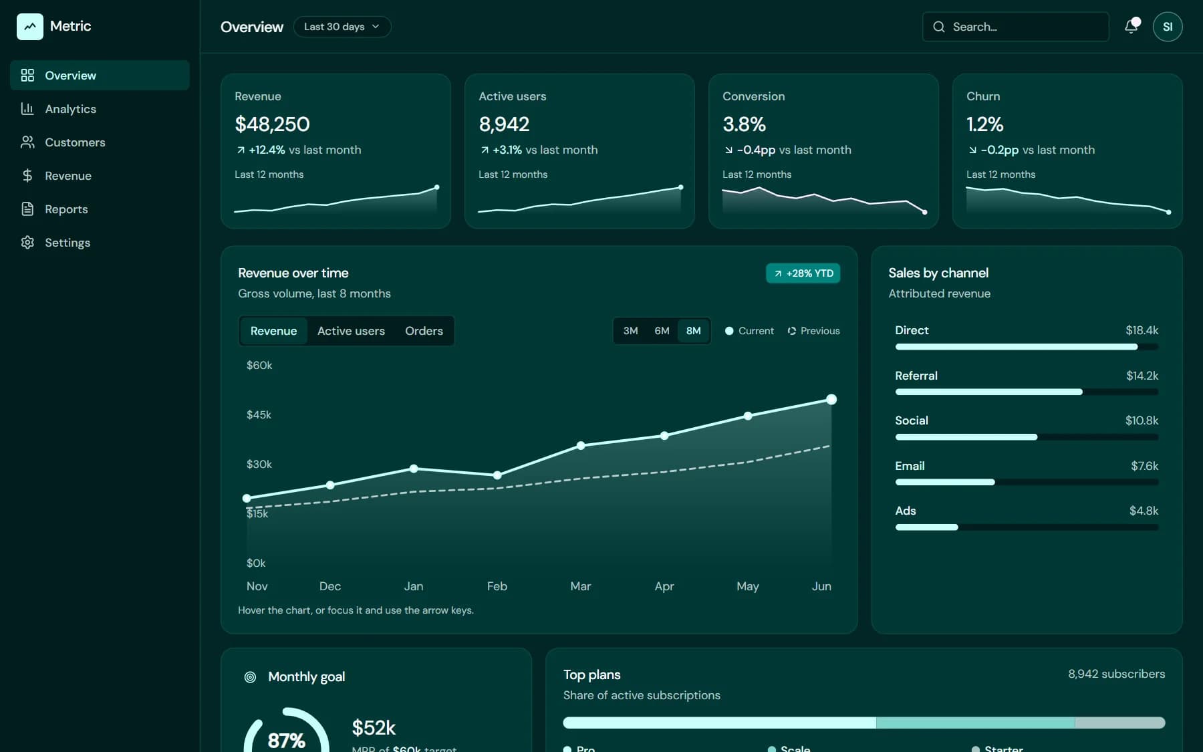The height and width of the screenshot is (752, 1203).
Task: Open the SI user avatar
Action: (x=1168, y=27)
